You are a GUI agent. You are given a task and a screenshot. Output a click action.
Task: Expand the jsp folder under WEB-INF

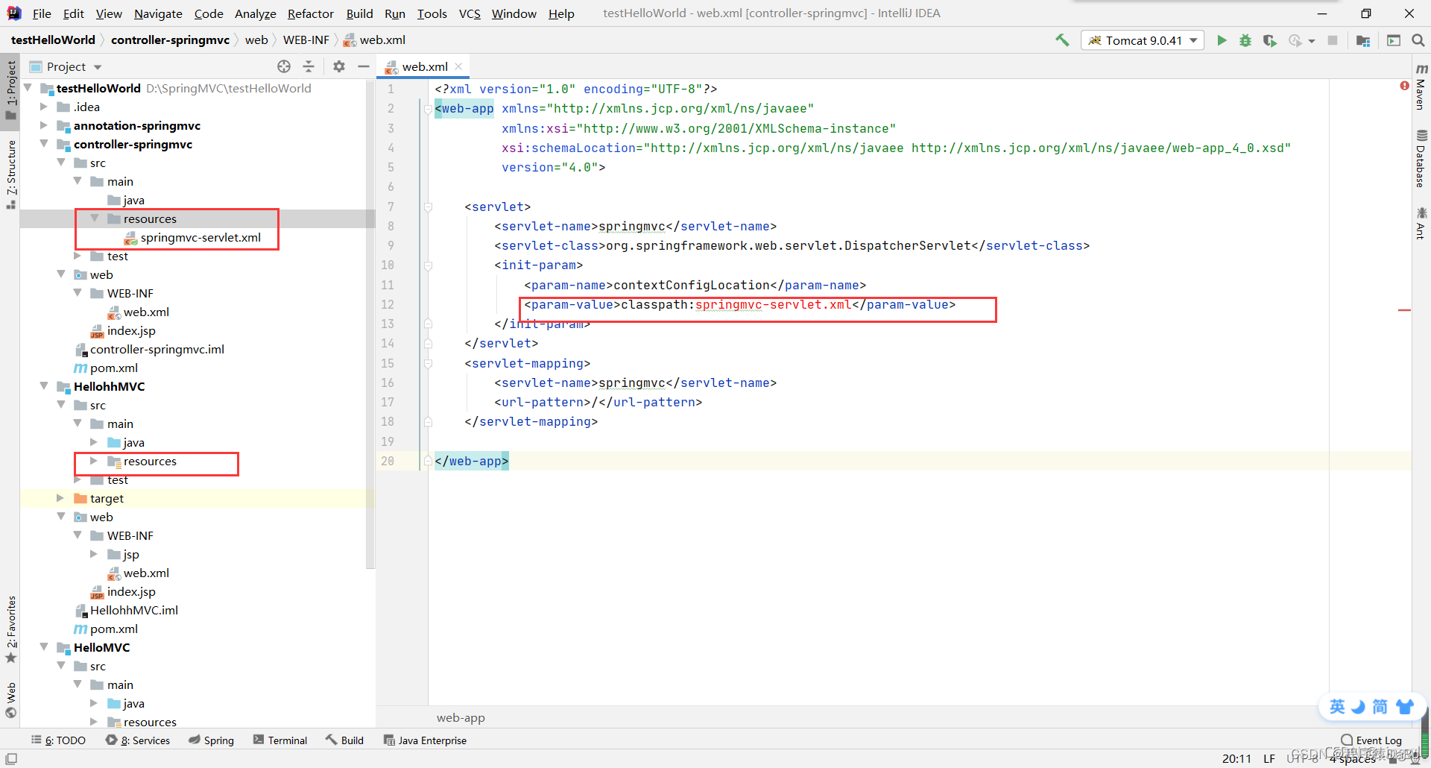click(x=94, y=554)
